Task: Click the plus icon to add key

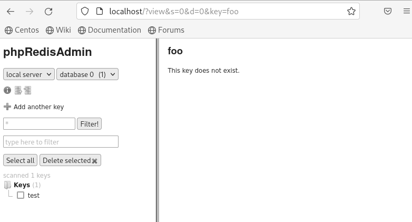Action: pyautogui.click(x=7, y=107)
